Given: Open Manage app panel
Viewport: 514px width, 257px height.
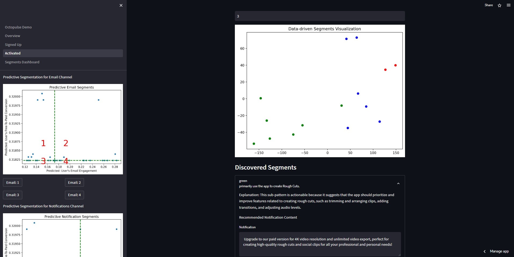Looking at the screenshot, I should pos(499,251).
